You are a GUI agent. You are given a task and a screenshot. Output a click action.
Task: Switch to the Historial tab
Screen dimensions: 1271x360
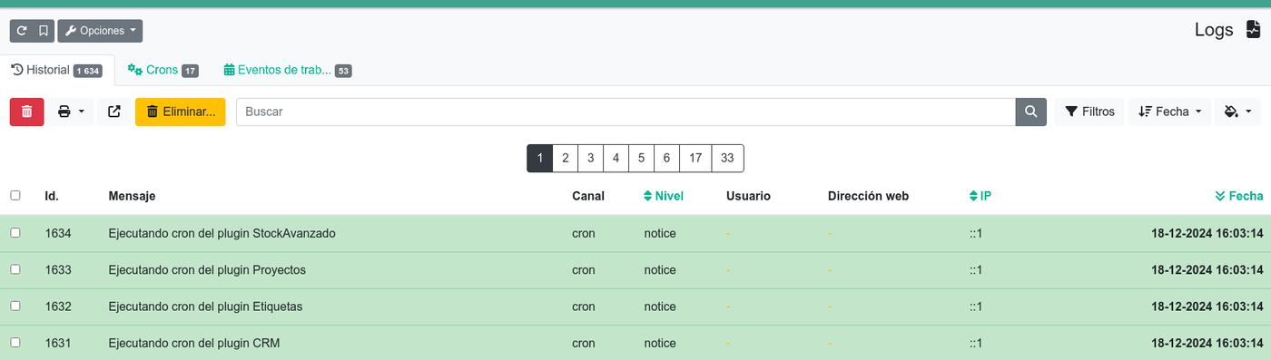click(x=56, y=70)
